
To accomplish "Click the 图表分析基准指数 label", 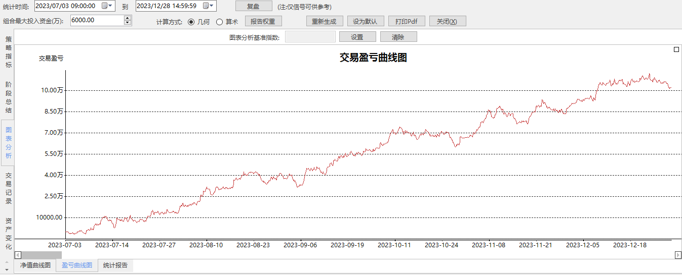I will pyautogui.click(x=255, y=37).
